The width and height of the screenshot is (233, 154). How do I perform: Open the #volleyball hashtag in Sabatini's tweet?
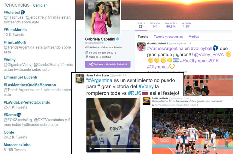(201, 49)
